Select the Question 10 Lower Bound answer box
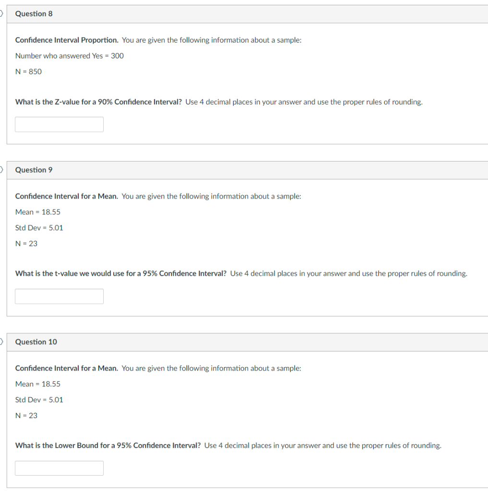488x491 pixels. click(x=59, y=468)
